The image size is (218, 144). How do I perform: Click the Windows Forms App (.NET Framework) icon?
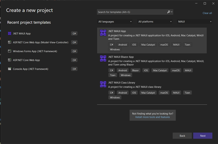click(10, 51)
